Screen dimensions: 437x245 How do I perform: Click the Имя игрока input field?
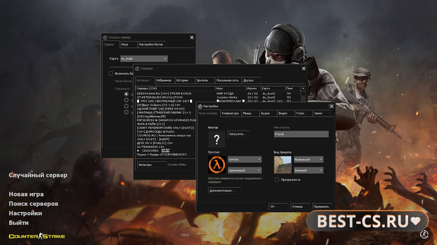click(301, 134)
